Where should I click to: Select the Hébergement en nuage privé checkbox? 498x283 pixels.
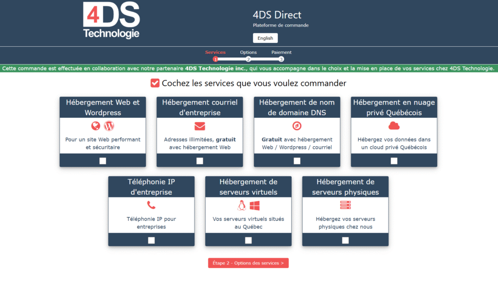(394, 161)
